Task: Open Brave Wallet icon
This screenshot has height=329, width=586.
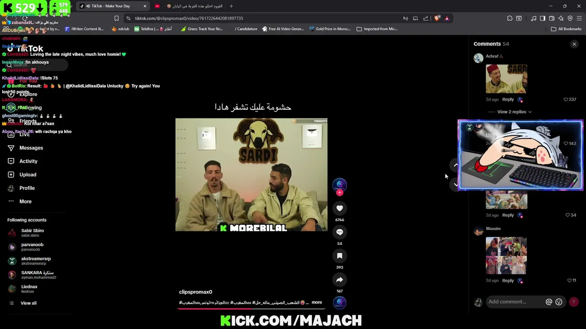Action: pyautogui.click(x=552, y=18)
